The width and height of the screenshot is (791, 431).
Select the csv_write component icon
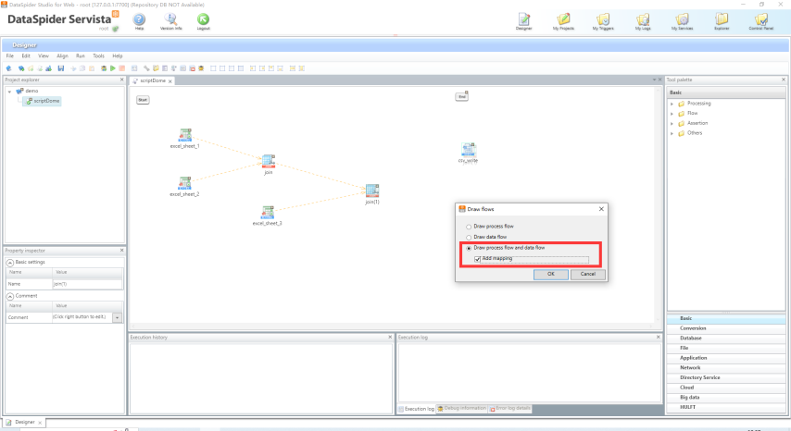tap(468, 150)
